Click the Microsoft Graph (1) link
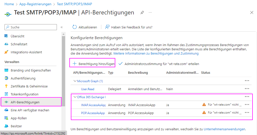 [x=90, y=81]
